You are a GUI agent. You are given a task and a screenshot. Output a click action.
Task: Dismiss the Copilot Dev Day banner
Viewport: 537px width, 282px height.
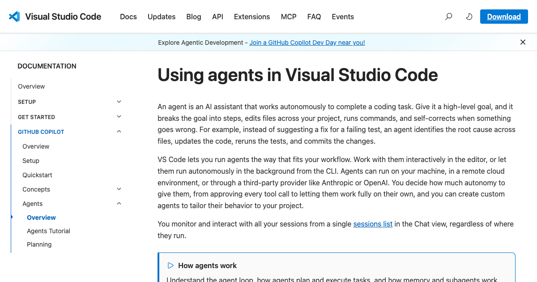pyautogui.click(x=523, y=42)
